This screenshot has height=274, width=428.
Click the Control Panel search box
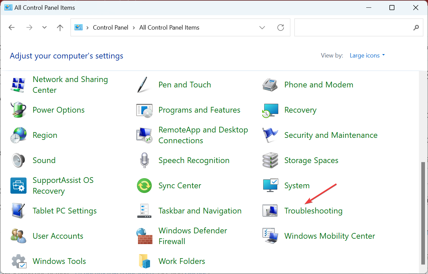[359, 28]
